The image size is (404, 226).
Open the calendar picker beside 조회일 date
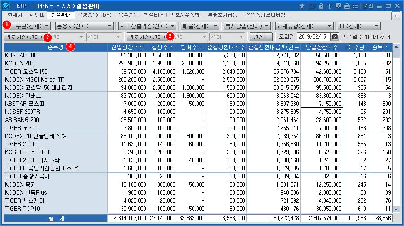[x=335, y=37]
